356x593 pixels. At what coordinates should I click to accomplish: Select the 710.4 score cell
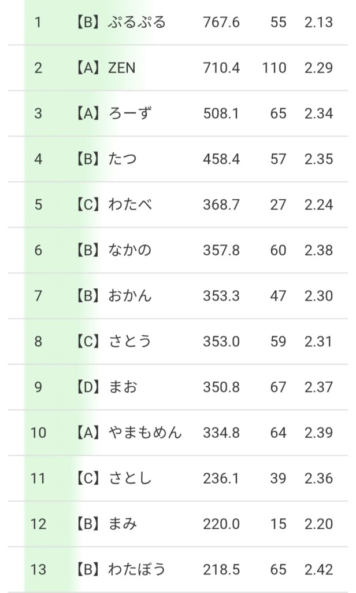(221, 68)
